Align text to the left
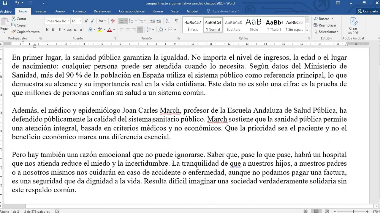The width and height of the screenshot is (380, 213). (x=121, y=30)
